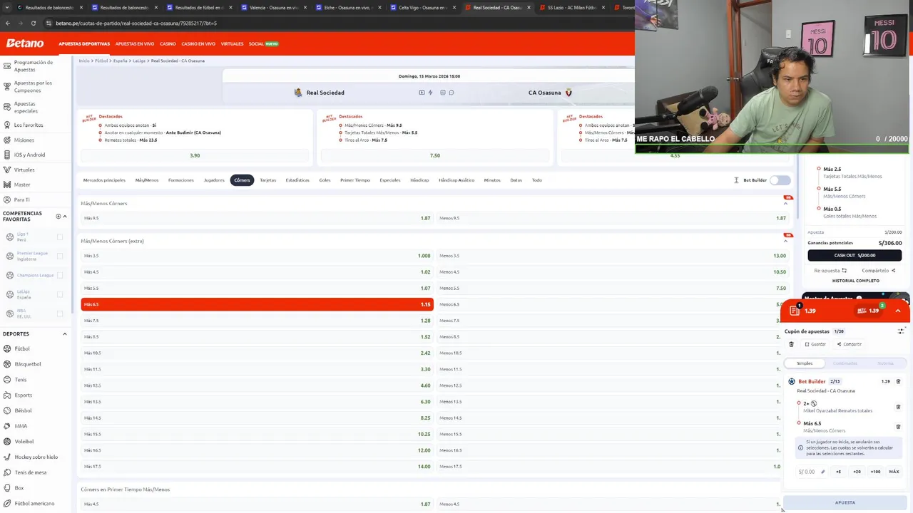Screen dimensions: 913x513
Task: Open the Apuestas en Vivo menu
Action: click(135, 43)
